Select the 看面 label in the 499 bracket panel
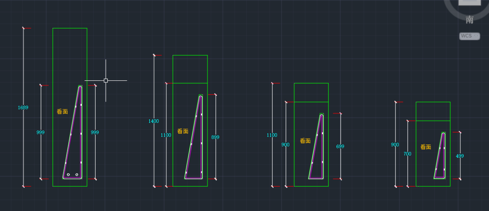Image resolution: width=489 pixels, height=211 pixels. [426, 147]
